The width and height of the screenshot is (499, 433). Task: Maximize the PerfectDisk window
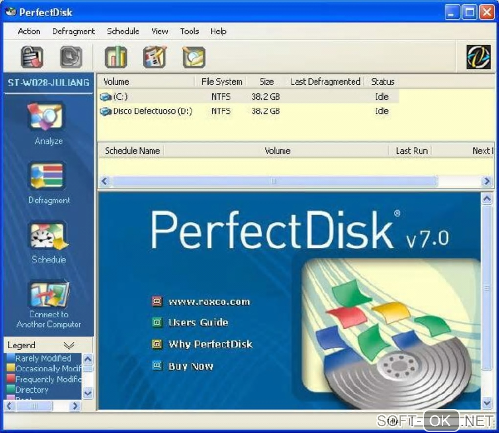(x=470, y=12)
